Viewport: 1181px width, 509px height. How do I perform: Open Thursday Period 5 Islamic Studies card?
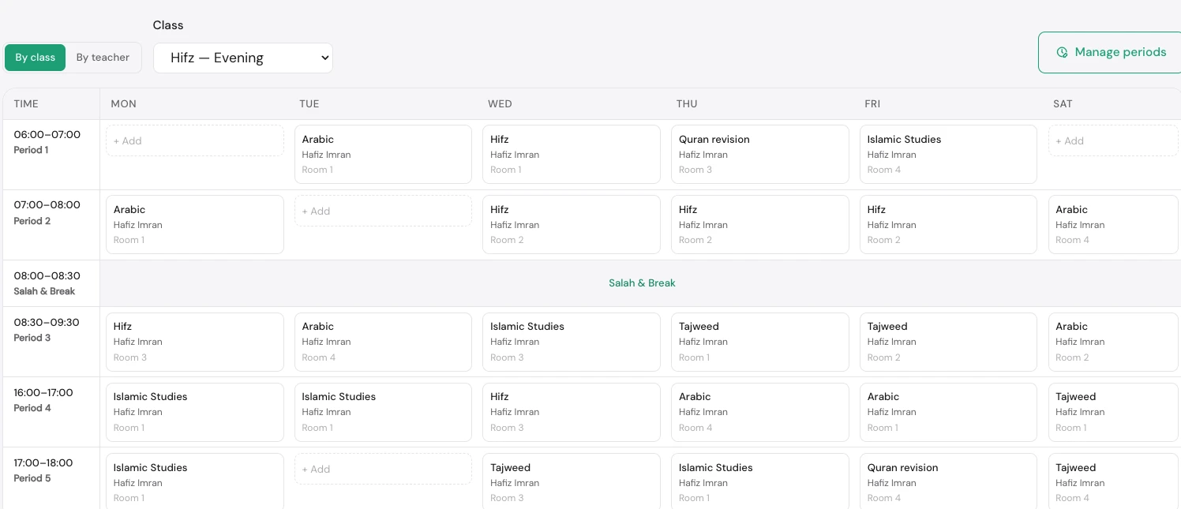[x=760, y=481]
